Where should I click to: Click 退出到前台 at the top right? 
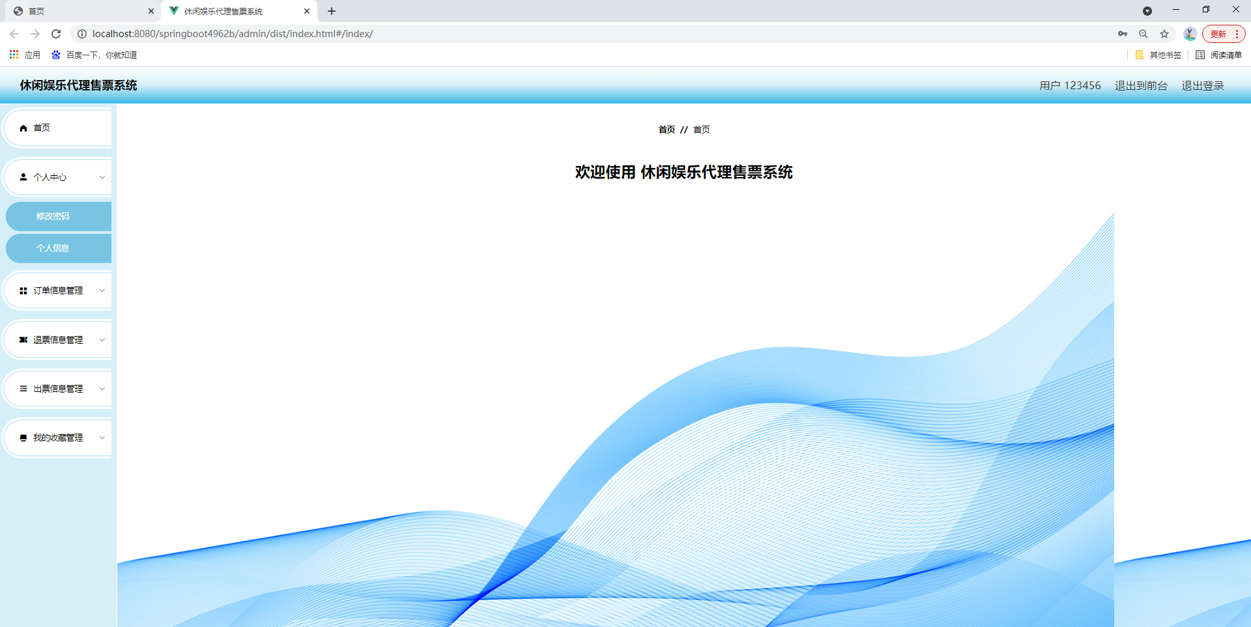1140,85
